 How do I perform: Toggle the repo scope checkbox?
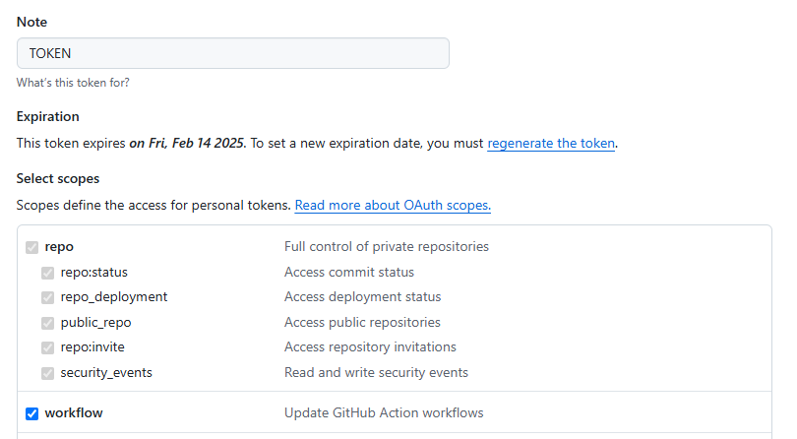point(32,247)
